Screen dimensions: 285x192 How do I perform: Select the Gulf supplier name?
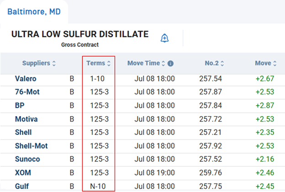(22, 187)
